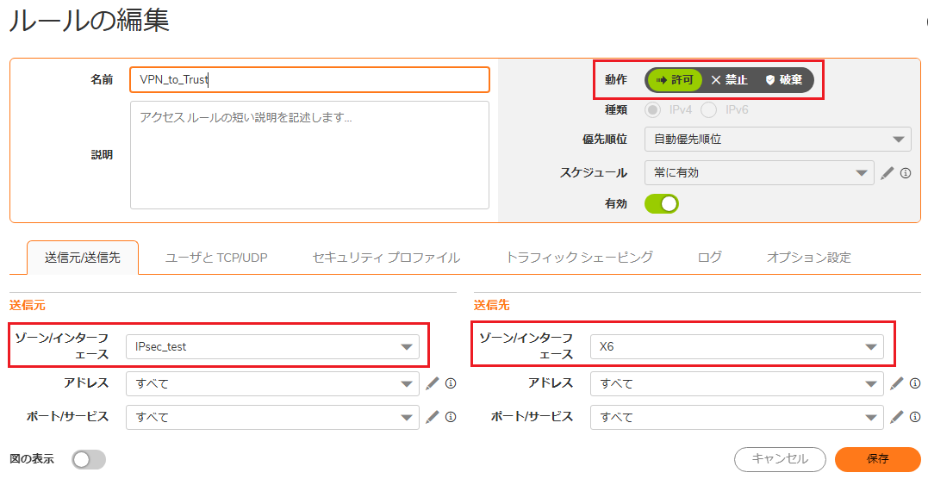
Task: Open info icon for 送信元 アドレス
Action: tap(451, 383)
